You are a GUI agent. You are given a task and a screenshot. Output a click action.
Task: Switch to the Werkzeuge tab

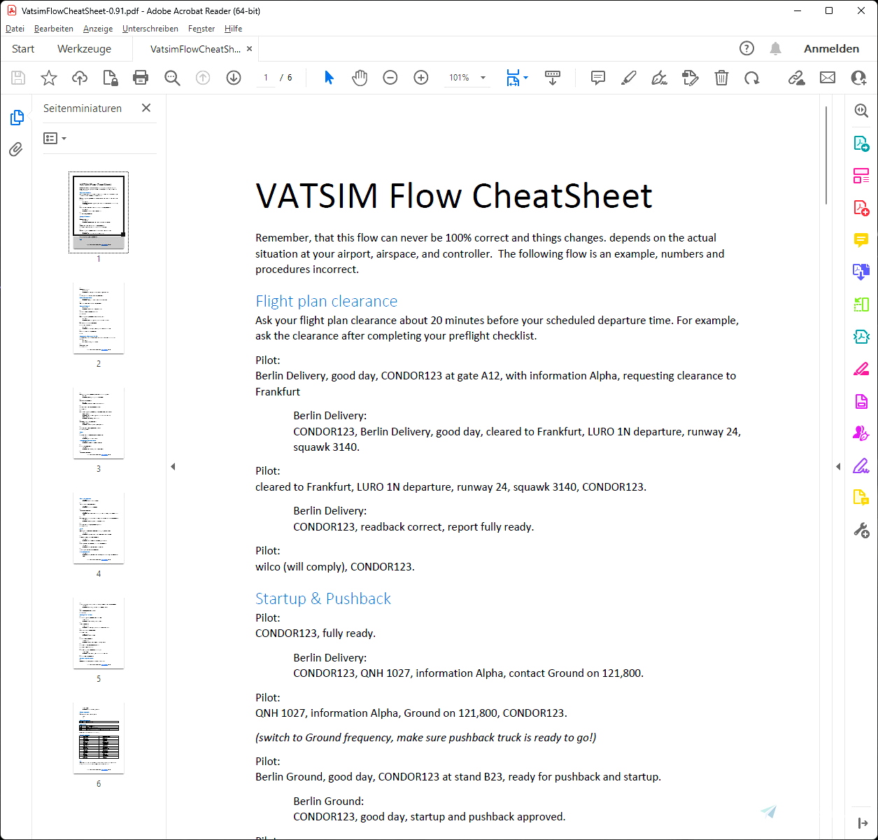(x=84, y=48)
